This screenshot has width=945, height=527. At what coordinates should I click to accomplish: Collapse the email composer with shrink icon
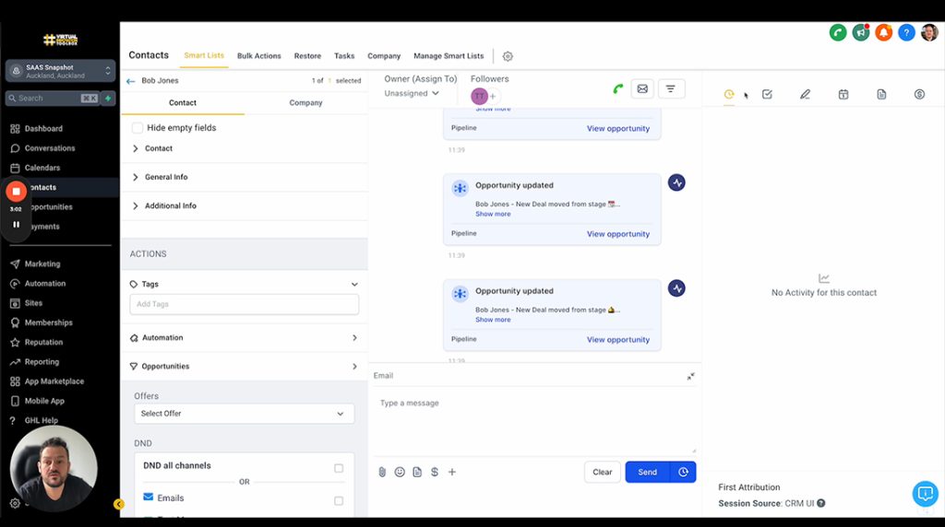tap(690, 376)
